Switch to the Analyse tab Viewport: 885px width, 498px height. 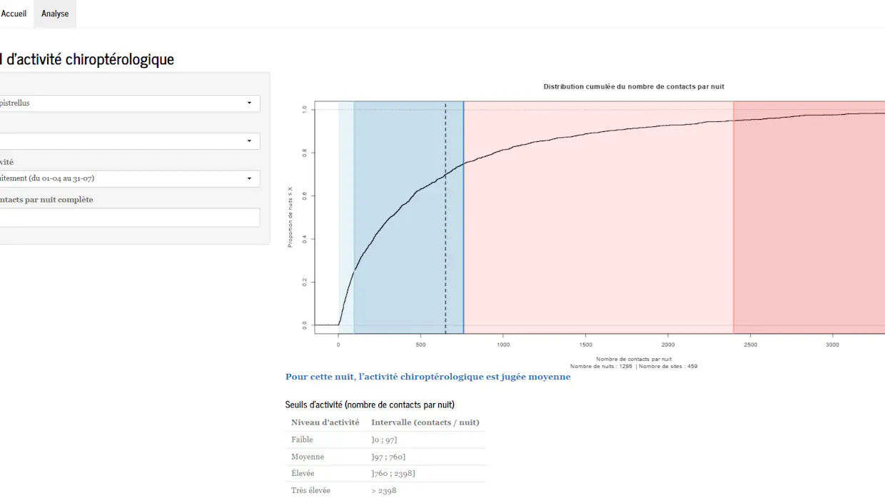pyautogui.click(x=55, y=14)
